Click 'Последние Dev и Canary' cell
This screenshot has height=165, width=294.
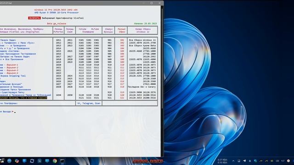(x=142, y=87)
